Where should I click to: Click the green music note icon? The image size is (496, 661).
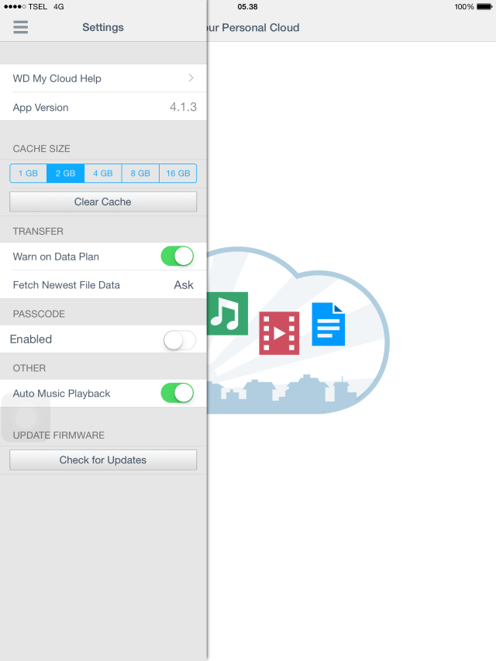coord(228,313)
